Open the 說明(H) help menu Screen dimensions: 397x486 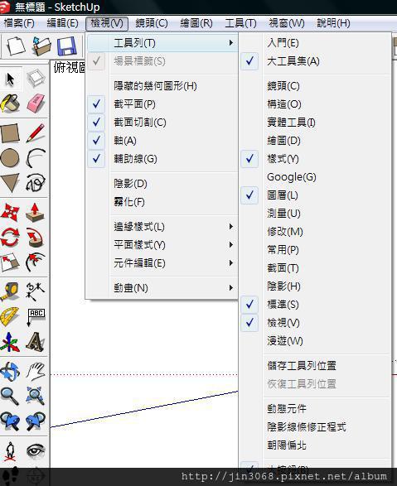click(333, 23)
